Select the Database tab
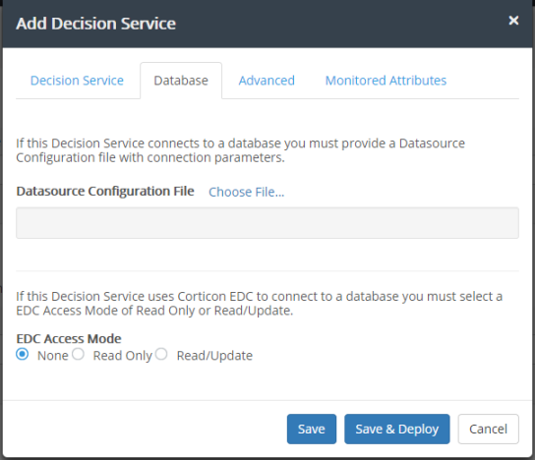 (181, 81)
